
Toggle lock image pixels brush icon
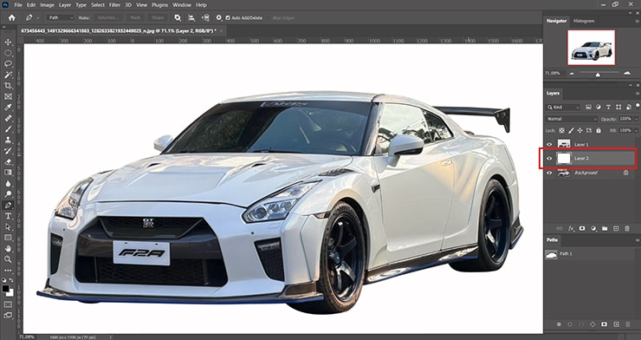pyautogui.click(x=571, y=130)
